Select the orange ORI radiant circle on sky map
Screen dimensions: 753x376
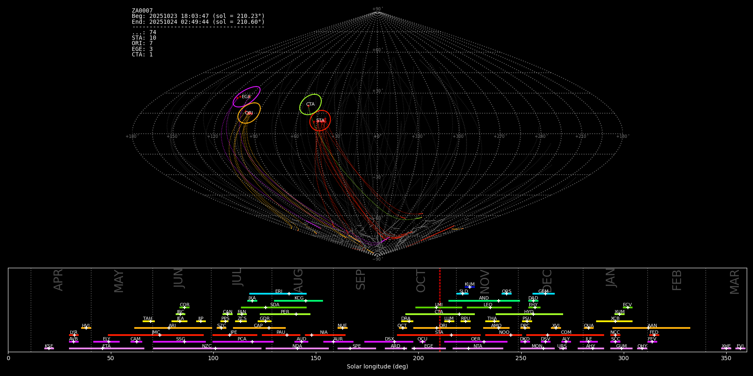pos(249,113)
